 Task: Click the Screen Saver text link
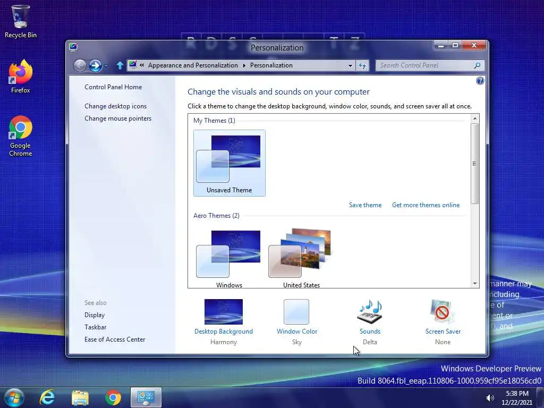point(443,331)
